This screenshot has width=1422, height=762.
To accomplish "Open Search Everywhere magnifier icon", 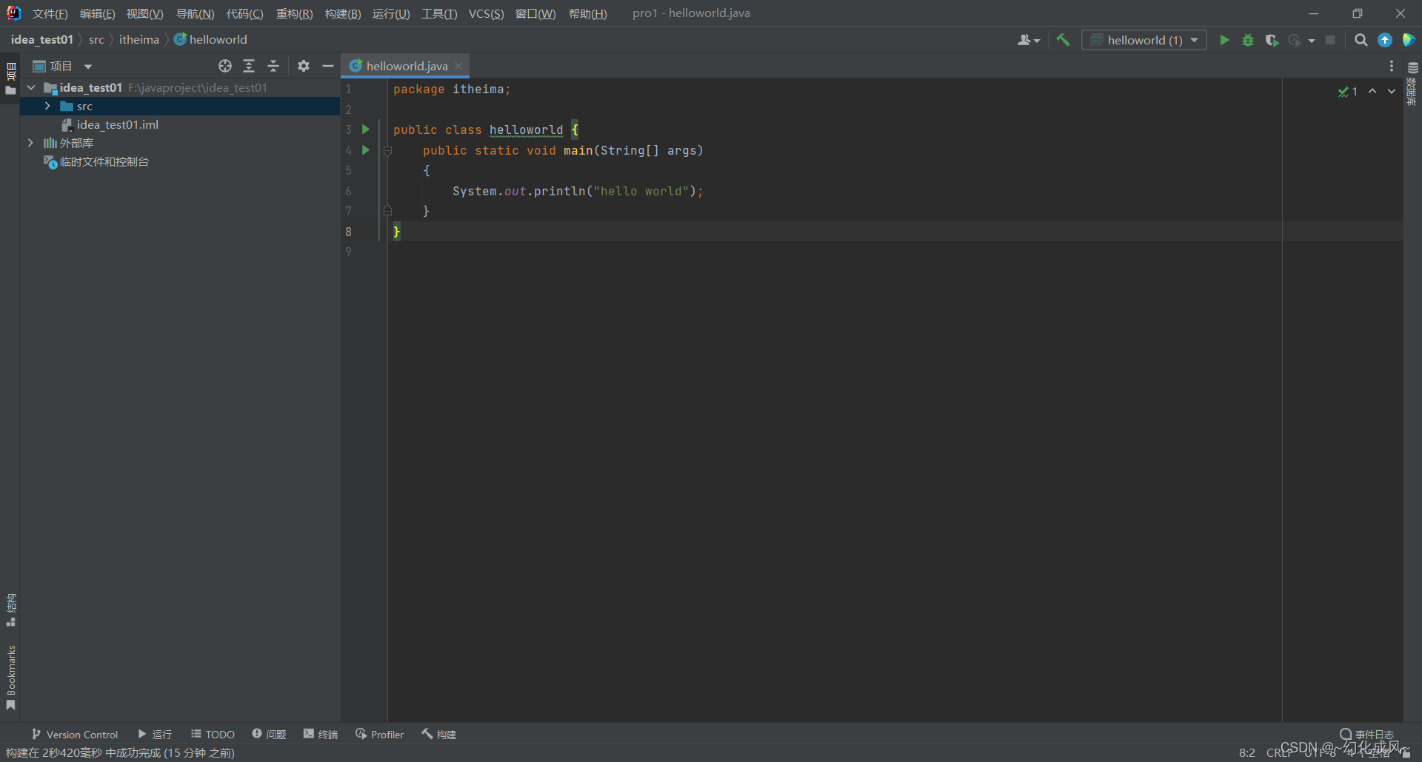I will (x=1361, y=40).
